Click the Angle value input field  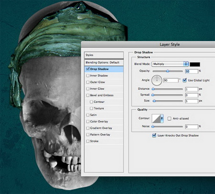point(171,80)
